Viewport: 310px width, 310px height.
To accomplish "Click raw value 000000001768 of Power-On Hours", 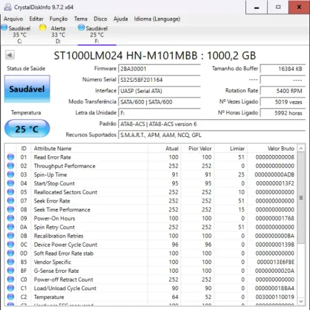I will click(275, 218).
